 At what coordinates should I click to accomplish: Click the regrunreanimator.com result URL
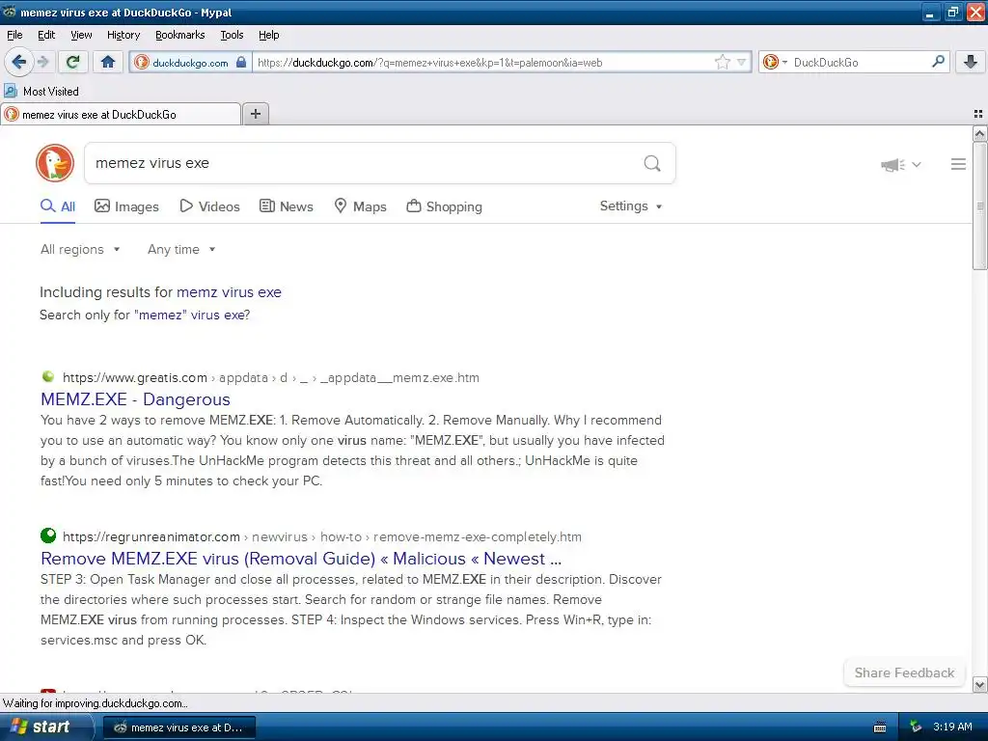tap(322, 536)
